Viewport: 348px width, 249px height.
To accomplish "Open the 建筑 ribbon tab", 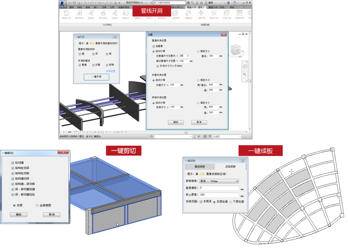I will (72, 7).
